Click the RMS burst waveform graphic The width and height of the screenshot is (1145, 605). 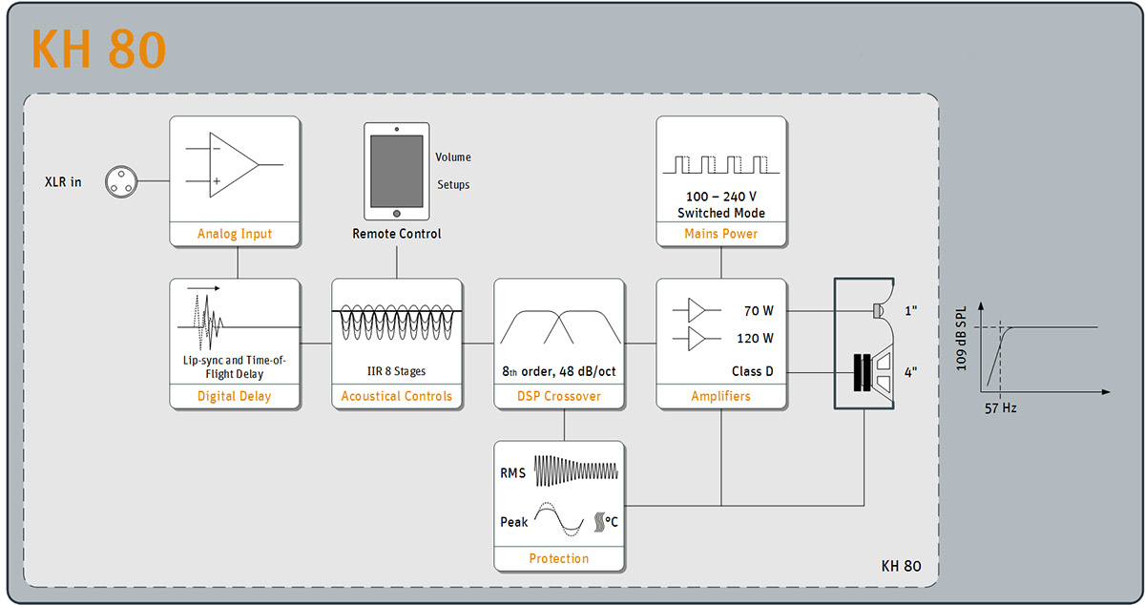575,472
